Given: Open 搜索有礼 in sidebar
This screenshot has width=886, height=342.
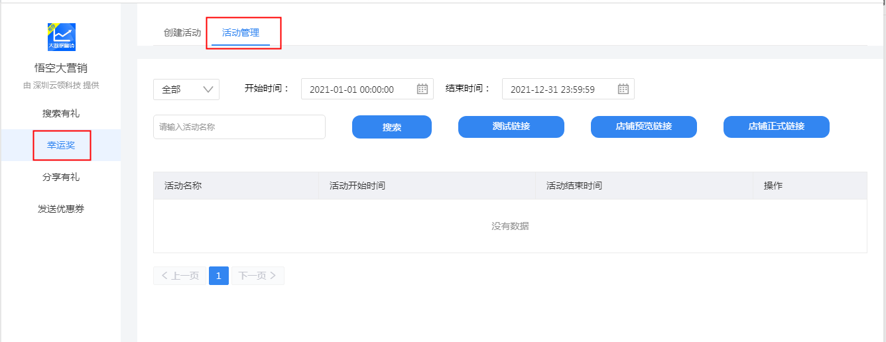Looking at the screenshot, I should (61, 113).
